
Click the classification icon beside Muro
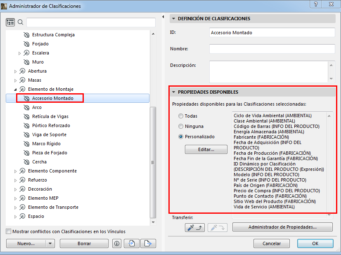click(x=26, y=62)
